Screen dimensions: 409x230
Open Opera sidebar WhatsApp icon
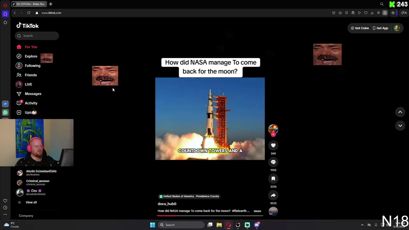[x=5, y=112]
